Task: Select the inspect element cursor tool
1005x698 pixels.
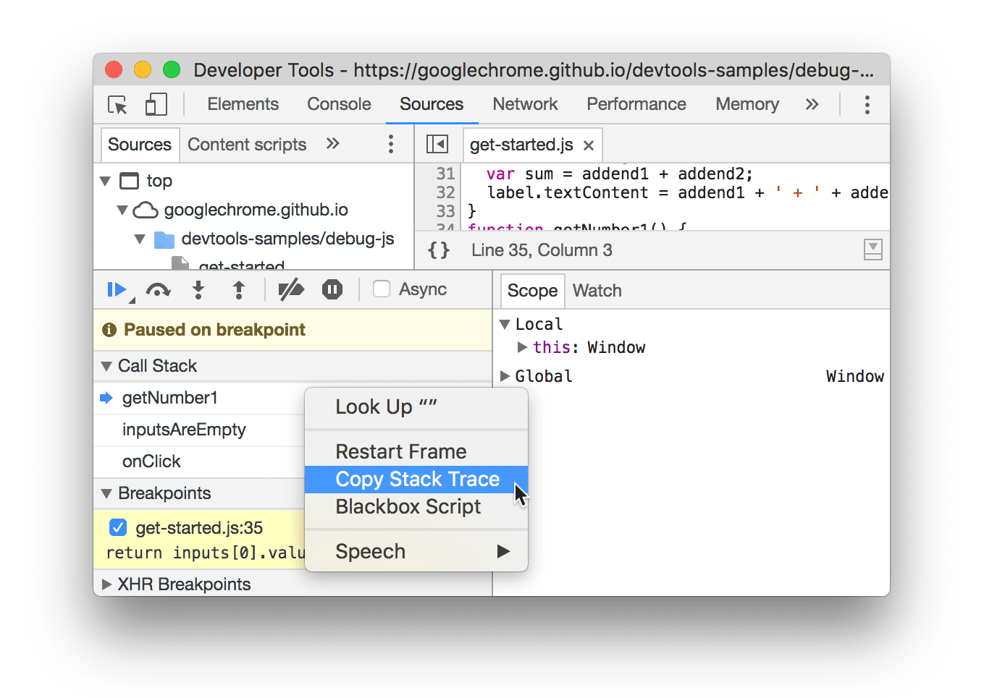Action: [x=117, y=104]
